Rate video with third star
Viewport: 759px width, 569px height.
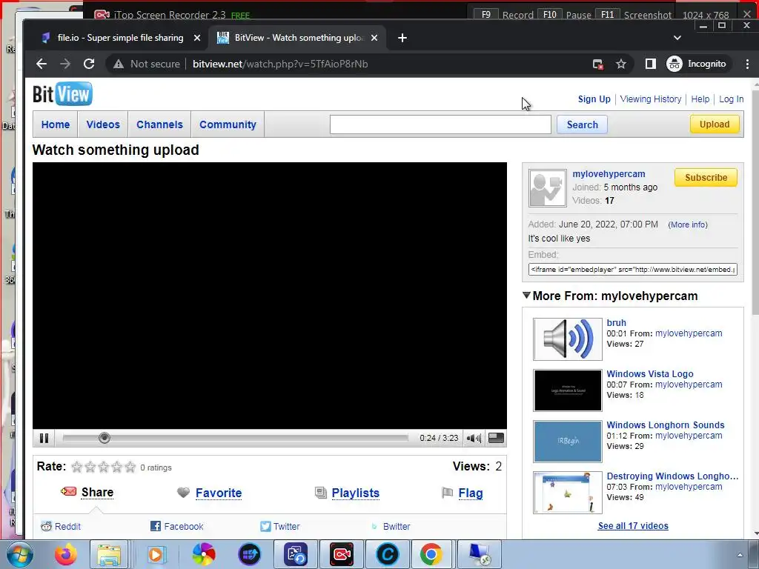pyautogui.click(x=104, y=467)
